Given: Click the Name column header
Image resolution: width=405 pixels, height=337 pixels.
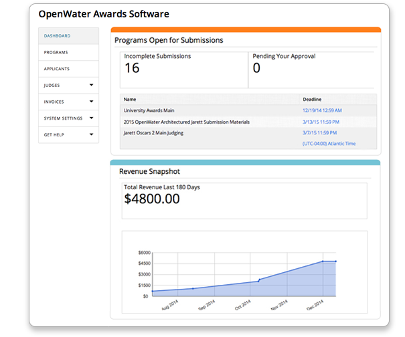Looking at the screenshot, I should click(x=130, y=100).
